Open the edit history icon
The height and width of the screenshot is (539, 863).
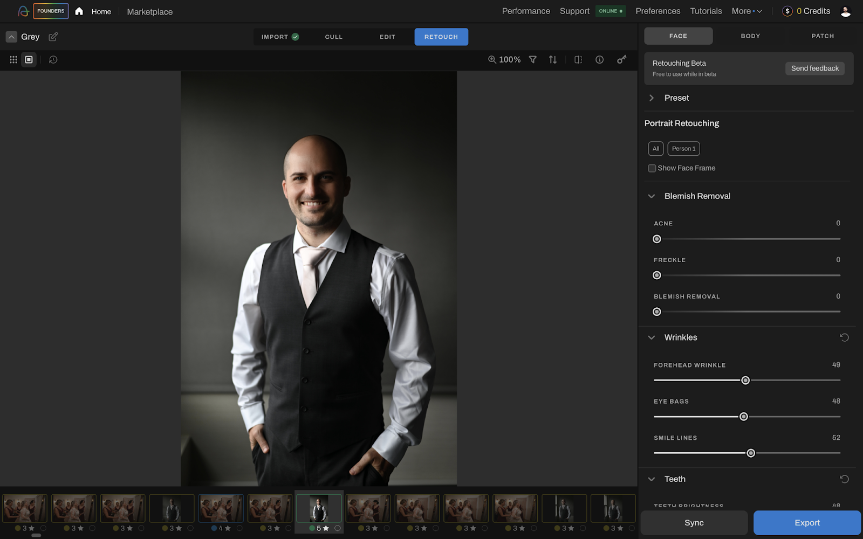tap(53, 60)
